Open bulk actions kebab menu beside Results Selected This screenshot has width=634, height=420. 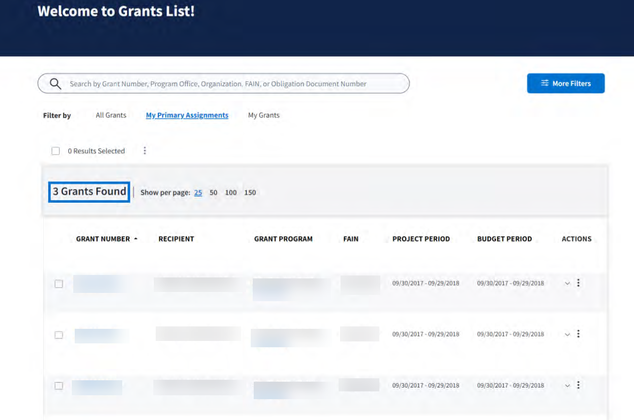145,151
